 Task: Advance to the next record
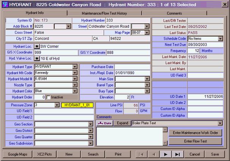(x=165, y=155)
